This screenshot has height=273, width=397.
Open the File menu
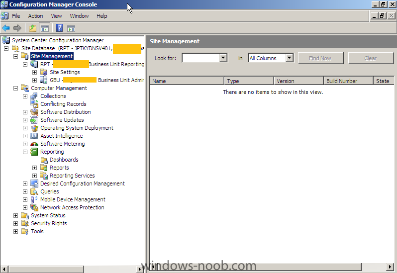pyautogui.click(x=16, y=16)
